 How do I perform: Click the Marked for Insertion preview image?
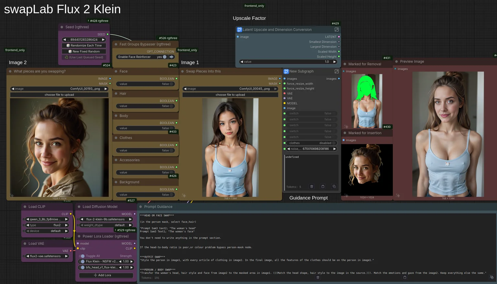coord(367,170)
